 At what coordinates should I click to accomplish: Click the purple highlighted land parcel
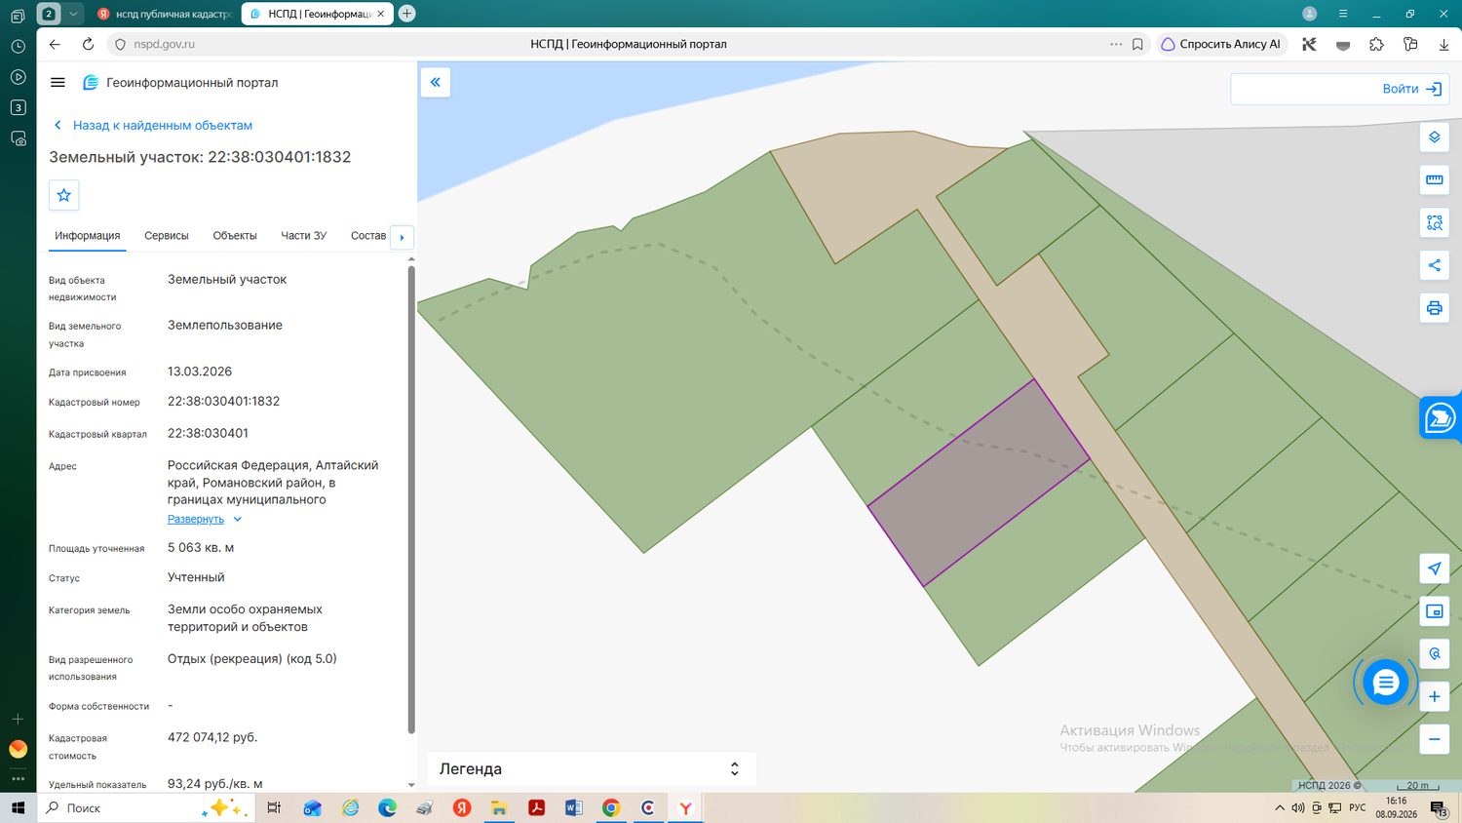(x=979, y=483)
